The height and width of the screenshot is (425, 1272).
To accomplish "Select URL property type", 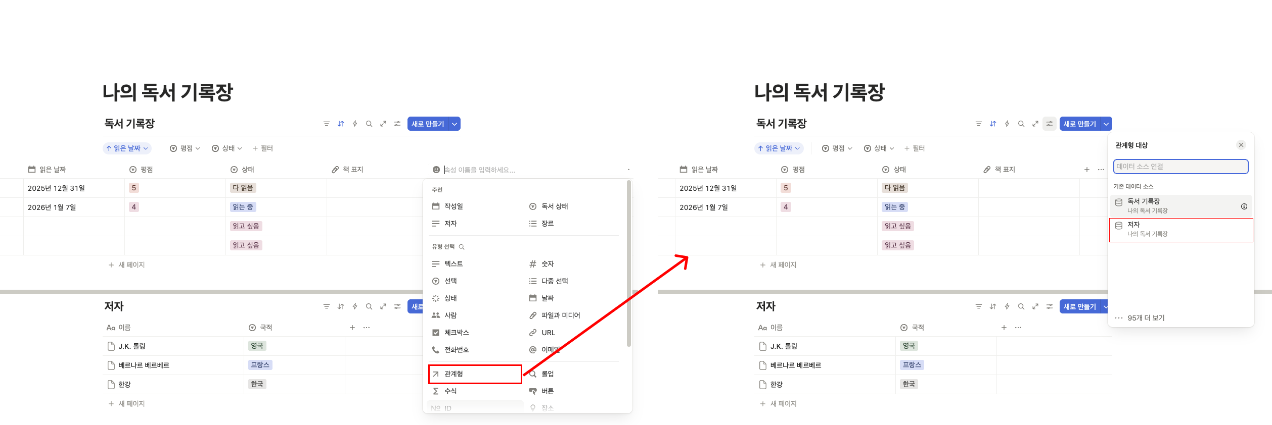I will [x=572, y=333].
